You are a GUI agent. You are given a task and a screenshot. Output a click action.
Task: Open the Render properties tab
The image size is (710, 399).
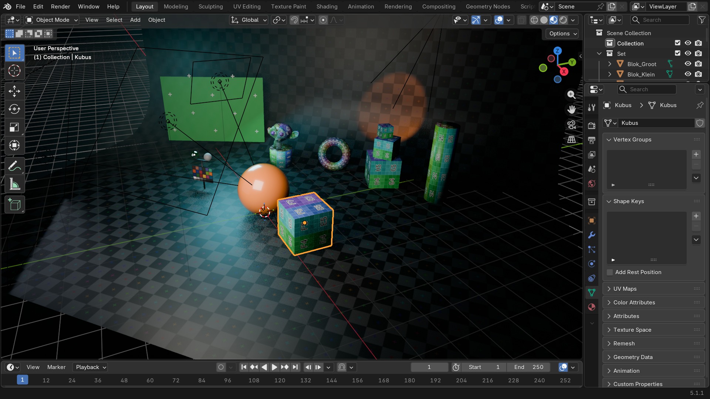pos(592,126)
